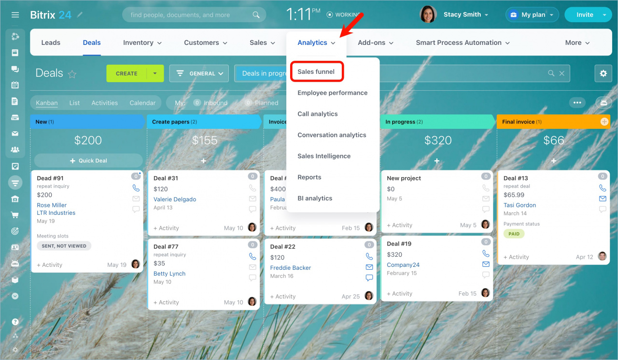Select Call analytics menu item
Screen dimensions: 618x360
pyautogui.click(x=318, y=114)
